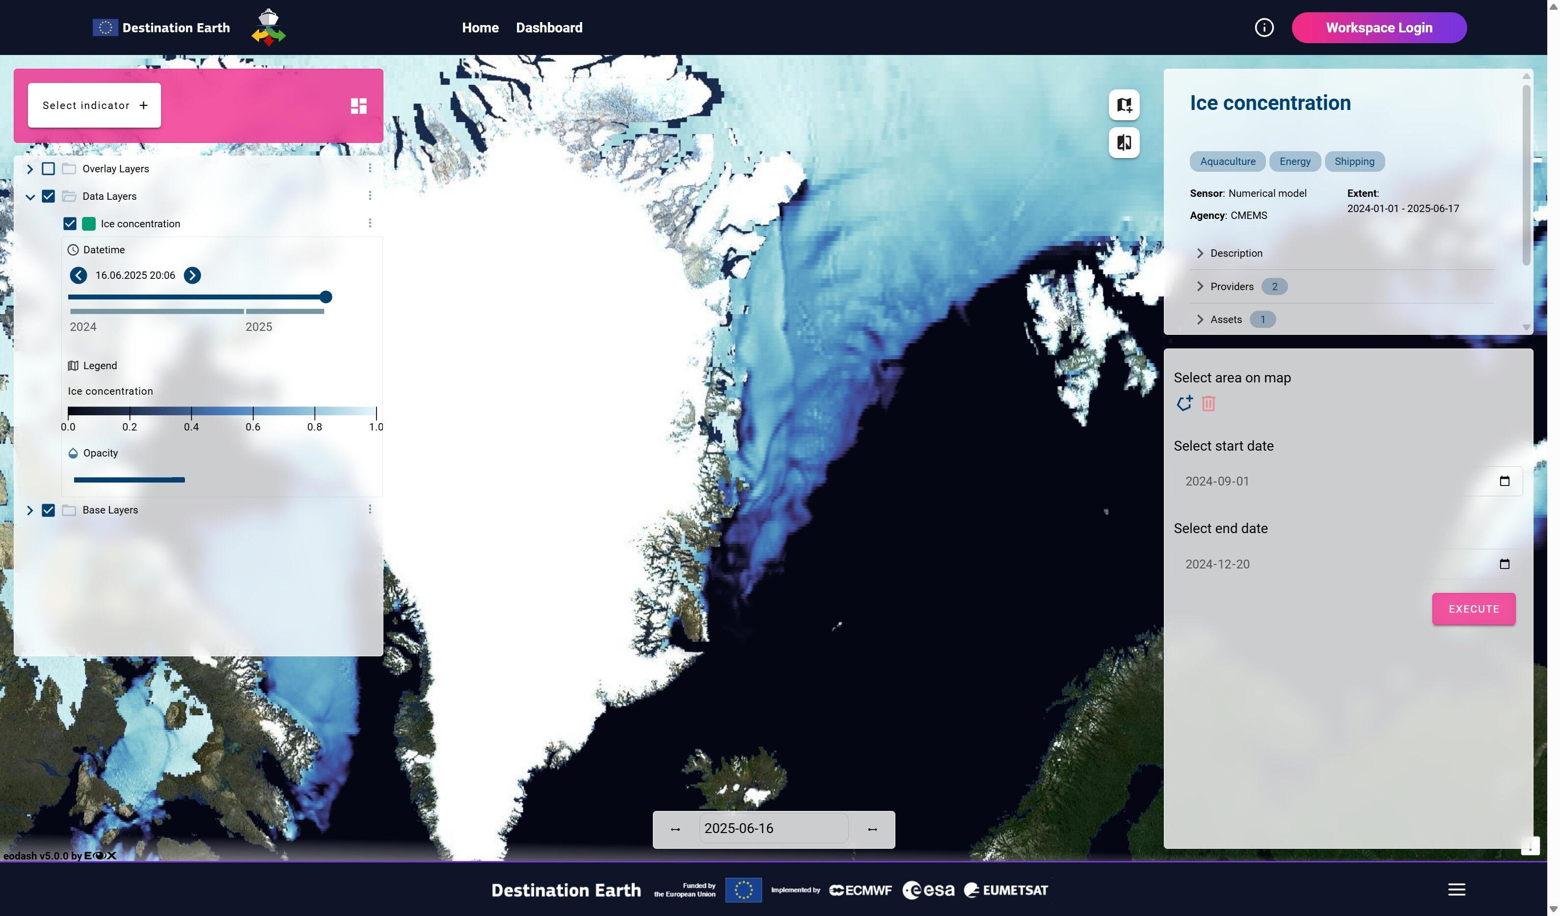Toggle the map compare split icon
1560x916 pixels.
(x=1124, y=143)
